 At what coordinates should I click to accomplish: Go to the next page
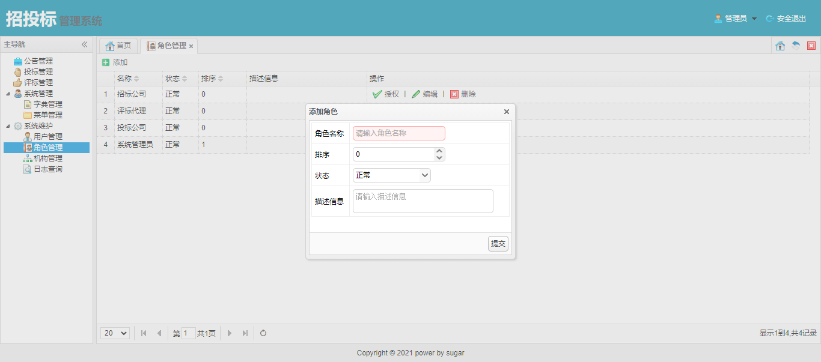[230, 333]
